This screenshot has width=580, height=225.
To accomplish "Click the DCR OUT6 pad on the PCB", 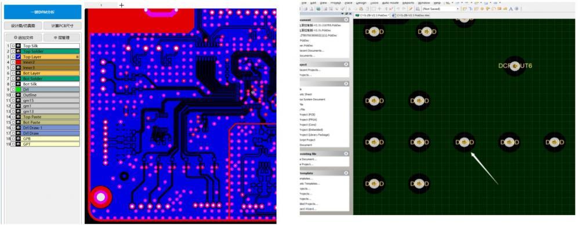I will (515, 66).
